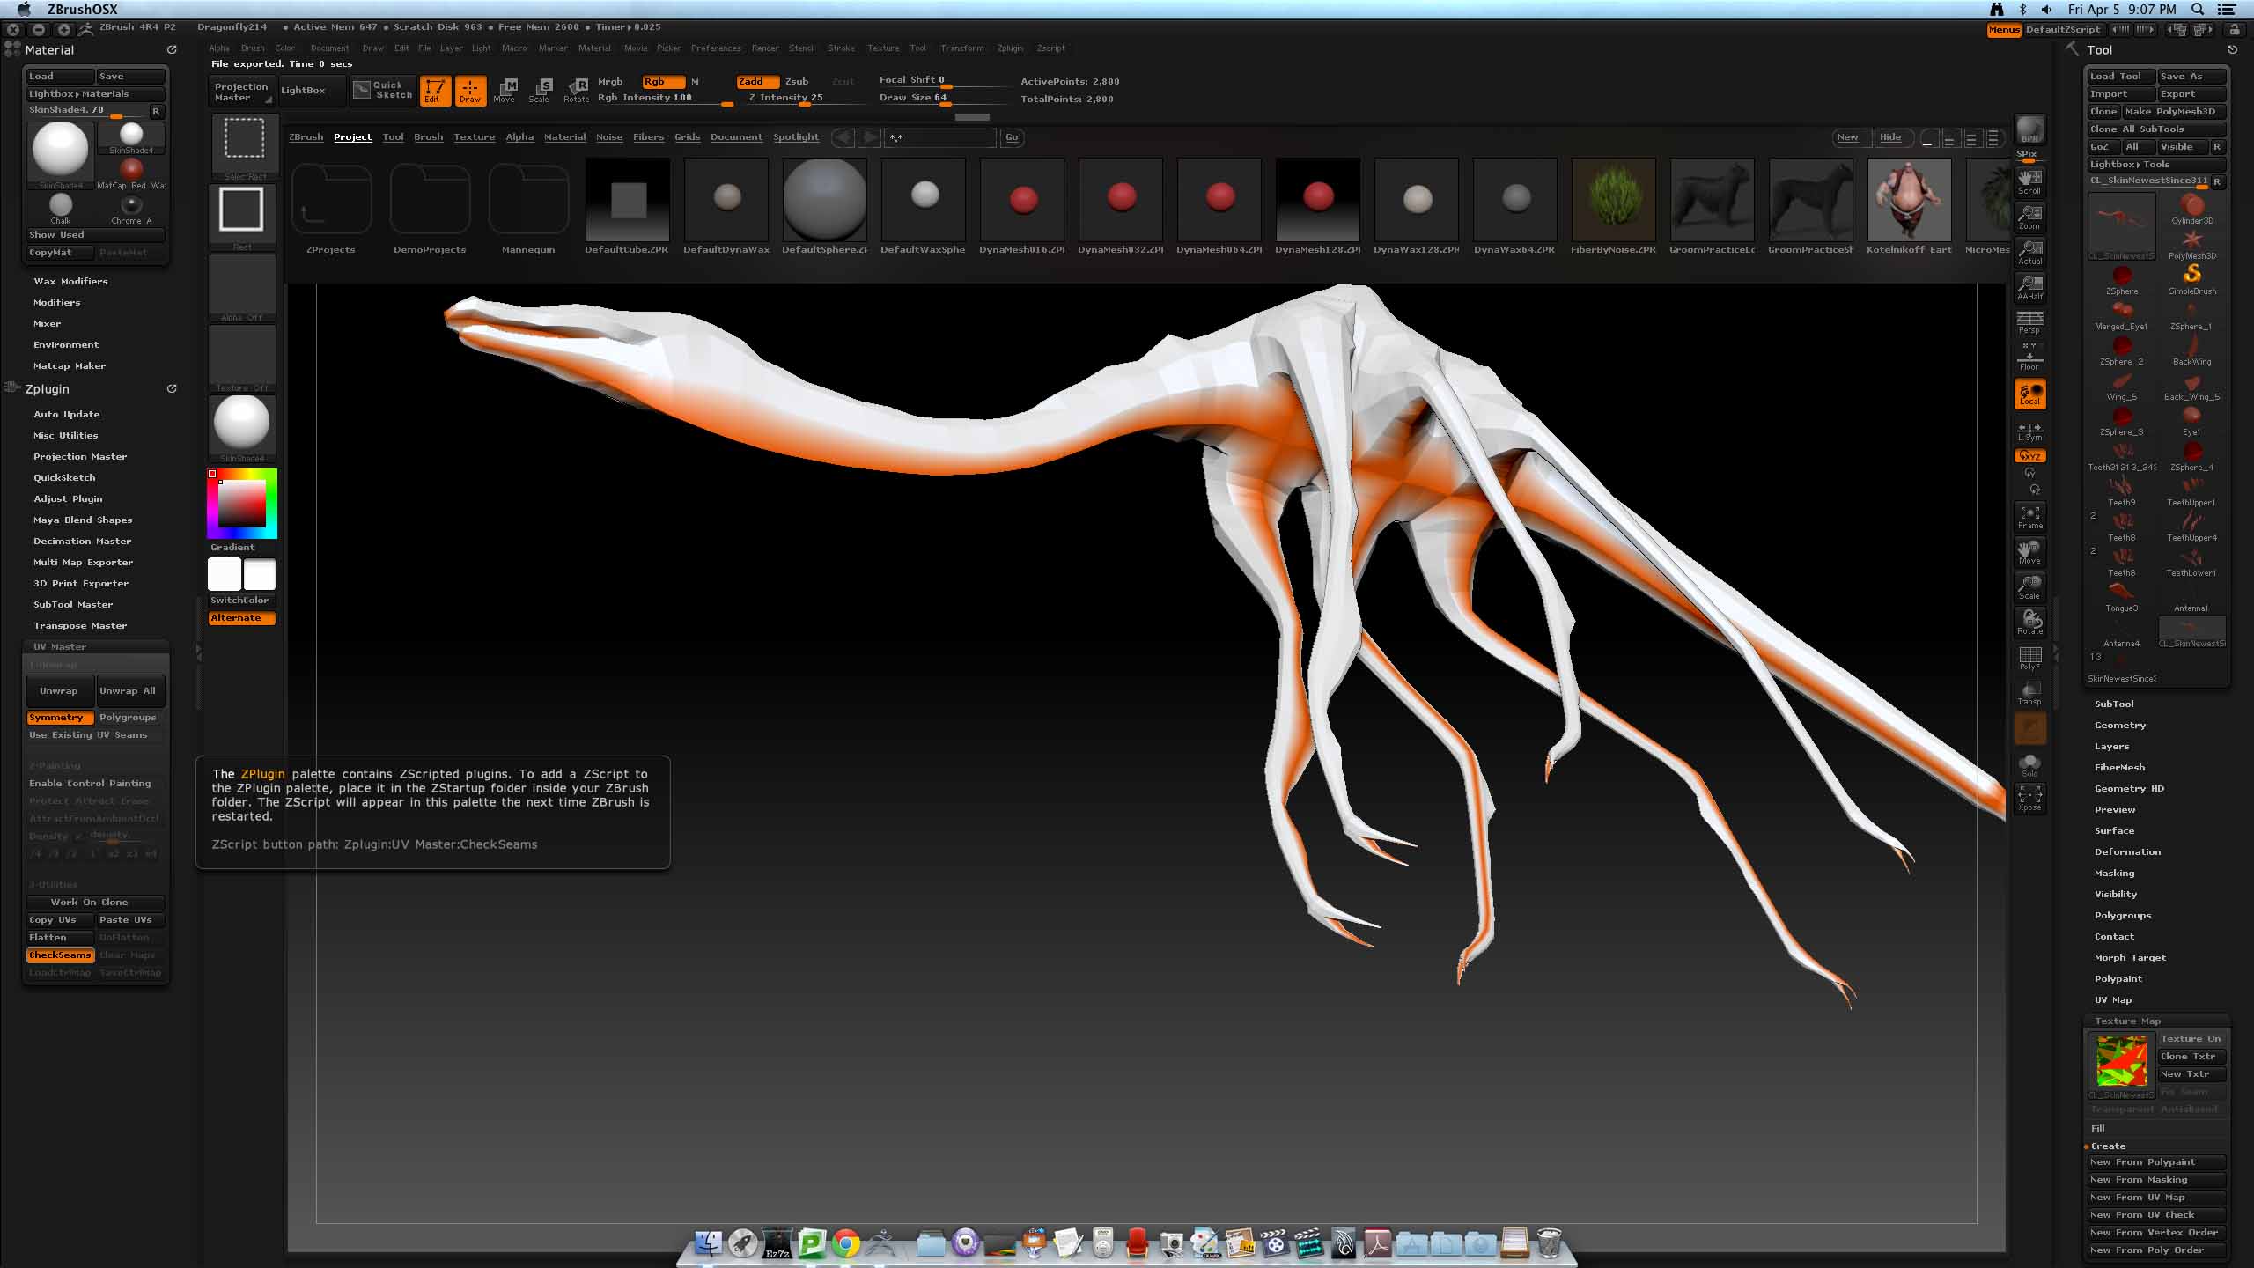Viewport: 2254px width, 1268px height.
Task: Toggle the Floor grid icon
Action: point(2029,358)
